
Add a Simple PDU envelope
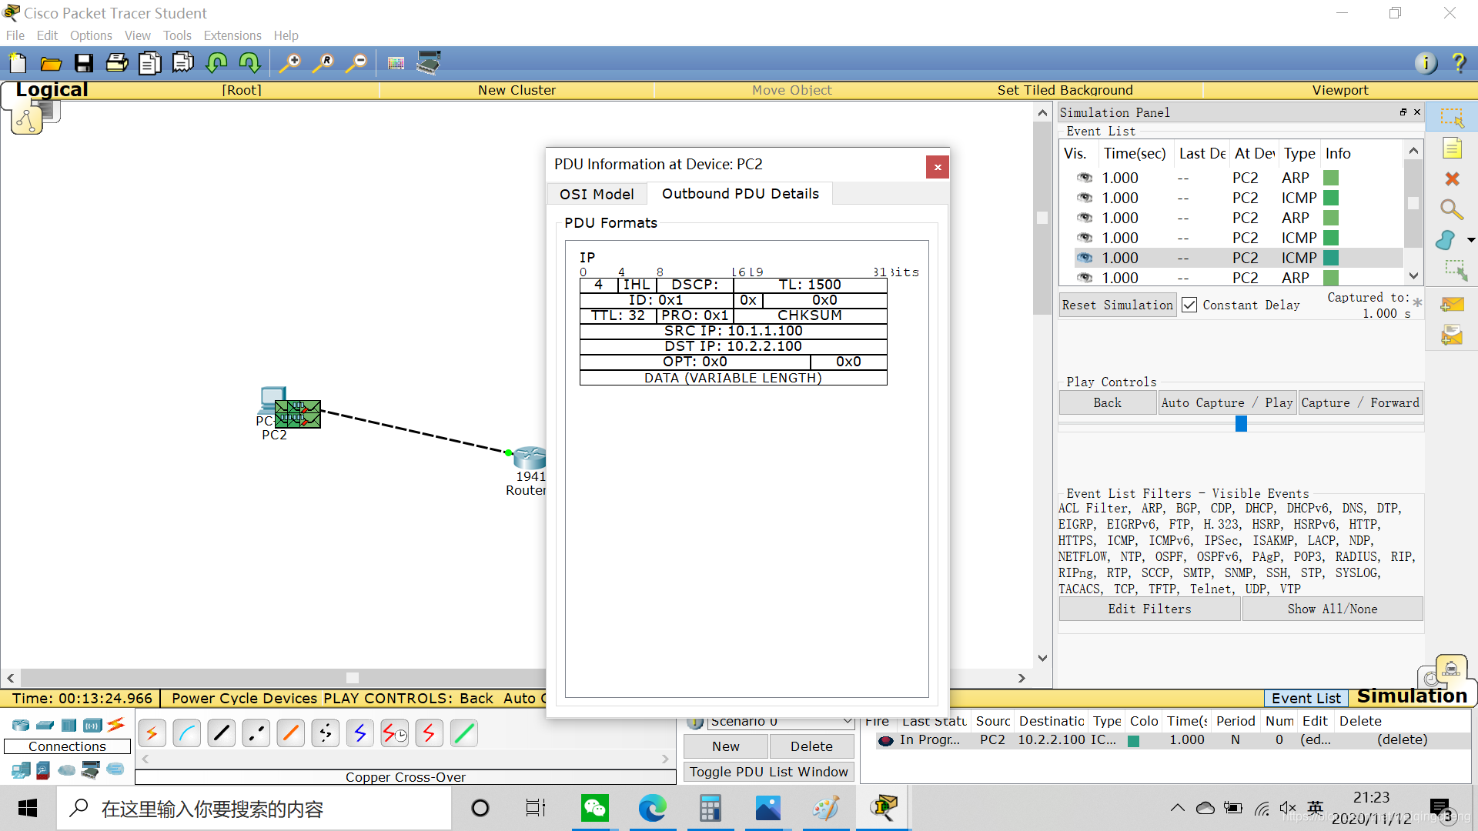[x=1452, y=305]
